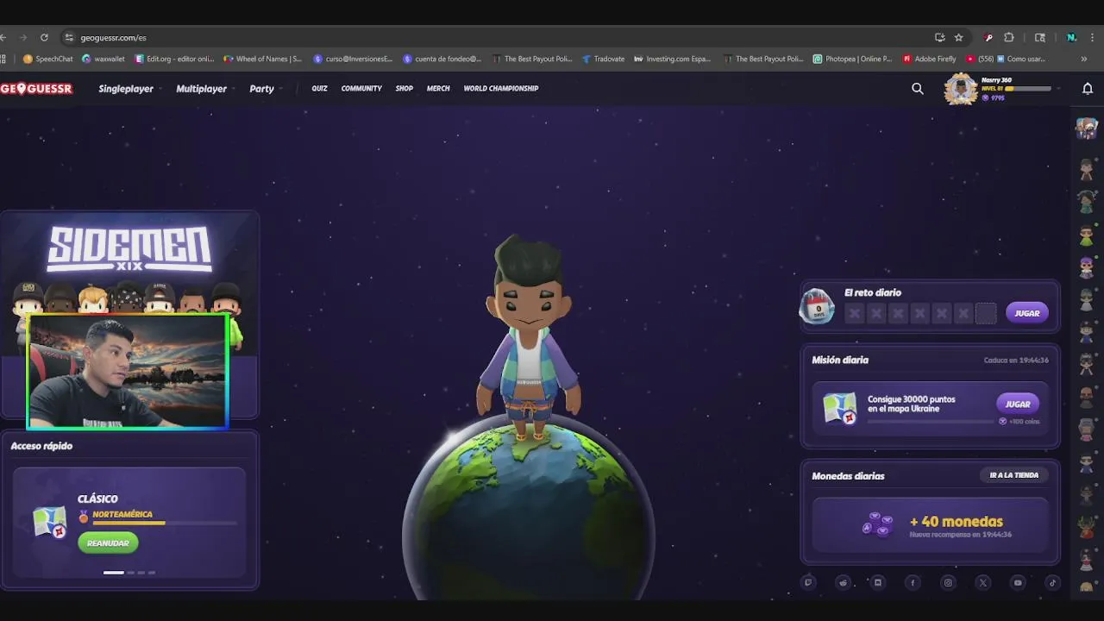This screenshot has width=1104, height=621.
Task: Click the GeoGuessr logo
Action: pyautogui.click(x=36, y=88)
